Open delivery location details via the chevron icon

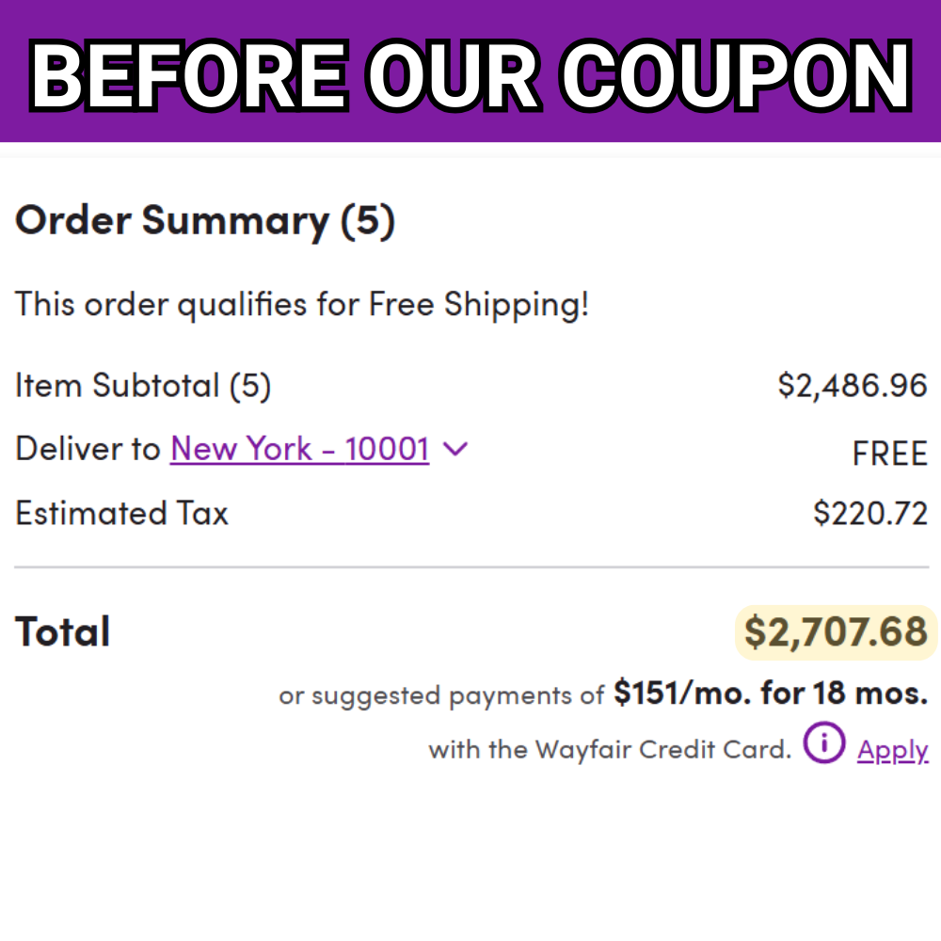(455, 449)
